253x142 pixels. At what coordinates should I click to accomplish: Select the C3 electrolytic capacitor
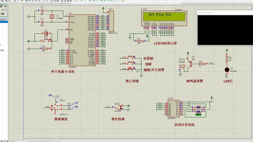(46, 33)
